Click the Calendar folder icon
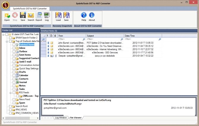 pos(17,75)
